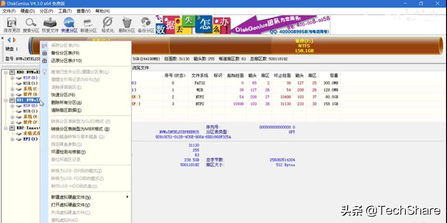Click the HD0 disk drive icon
Image resolution: width=447 pixels, height=223 pixels.
coord(12,72)
